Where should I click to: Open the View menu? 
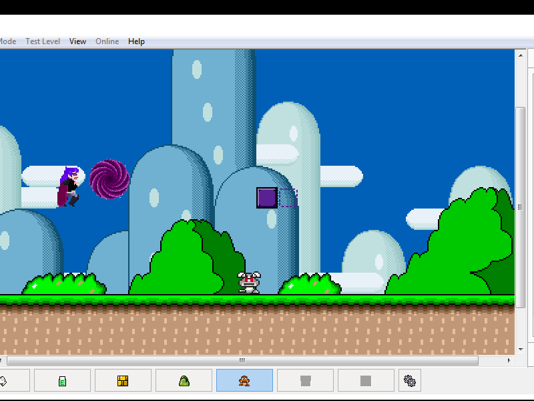[x=77, y=41]
